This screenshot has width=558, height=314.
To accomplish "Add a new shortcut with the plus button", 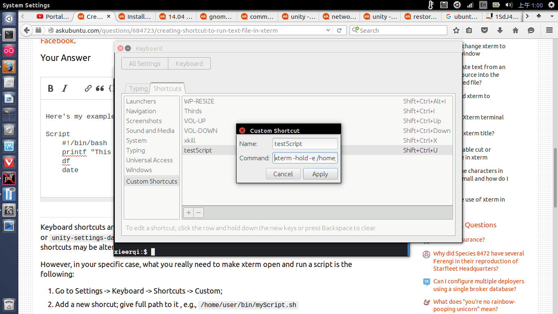I will coord(188,212).
